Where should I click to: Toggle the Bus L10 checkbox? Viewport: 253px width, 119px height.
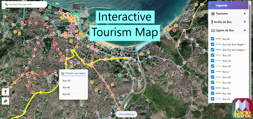[212, 55]
